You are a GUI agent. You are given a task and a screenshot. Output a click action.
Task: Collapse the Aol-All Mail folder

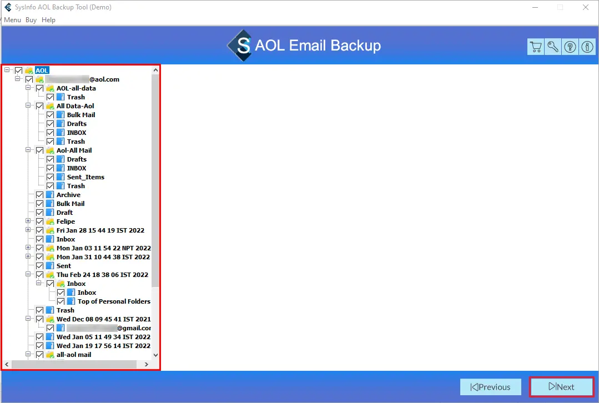tap(28, 150)
